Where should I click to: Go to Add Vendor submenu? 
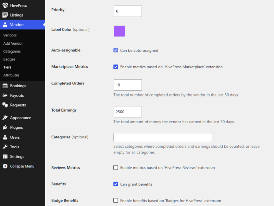click(x=13, y=43)
